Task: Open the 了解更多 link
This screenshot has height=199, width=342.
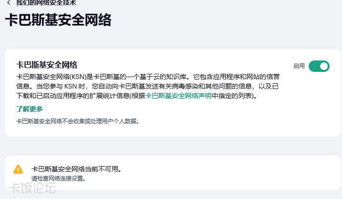Action: 30,109
